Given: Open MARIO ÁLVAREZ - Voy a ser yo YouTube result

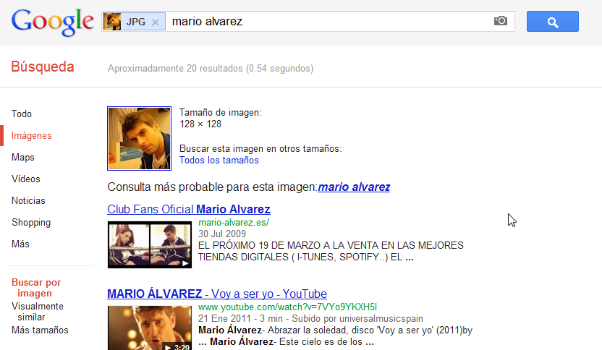Looking at the screenshot, I should (217, 294).
